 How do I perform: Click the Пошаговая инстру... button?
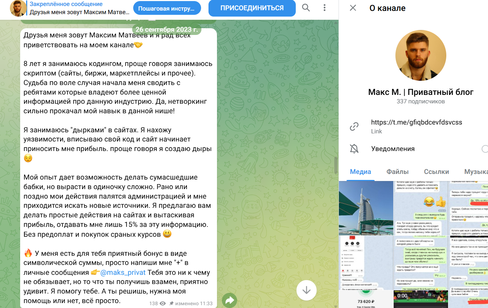pos(167,8)
